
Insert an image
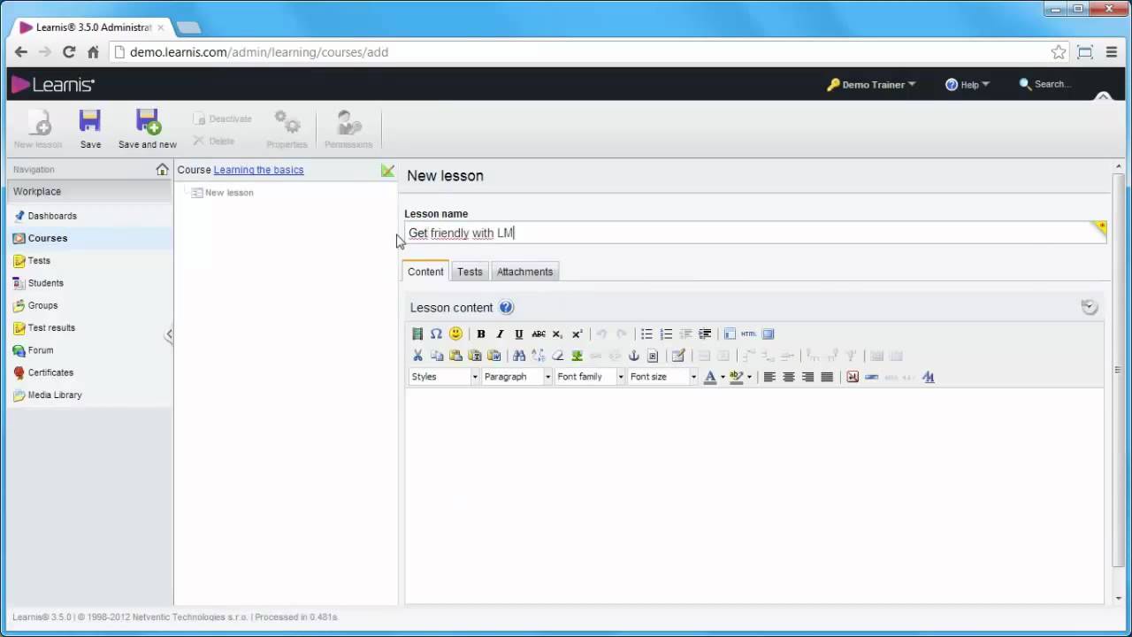click(577, 356)
